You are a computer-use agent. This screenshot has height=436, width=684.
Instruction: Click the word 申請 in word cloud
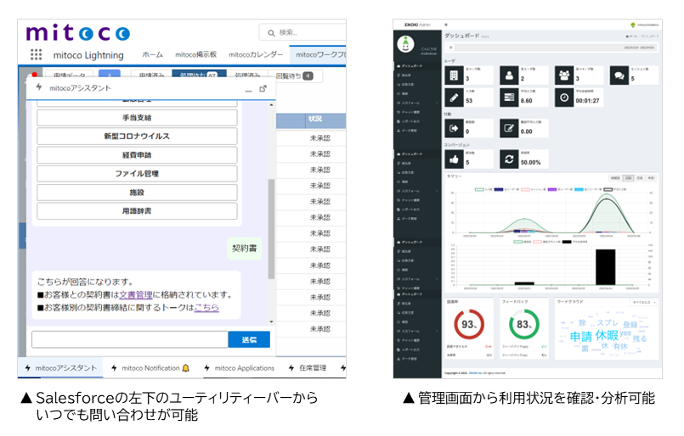[581, 337]
